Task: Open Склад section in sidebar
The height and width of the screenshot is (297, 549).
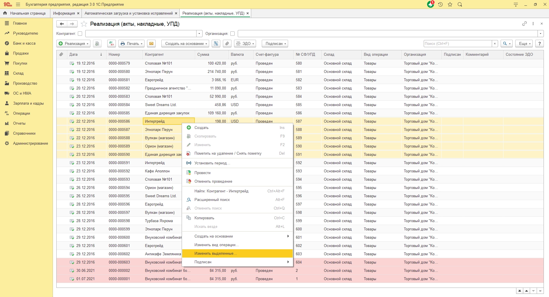Action: tap(18, 73)
